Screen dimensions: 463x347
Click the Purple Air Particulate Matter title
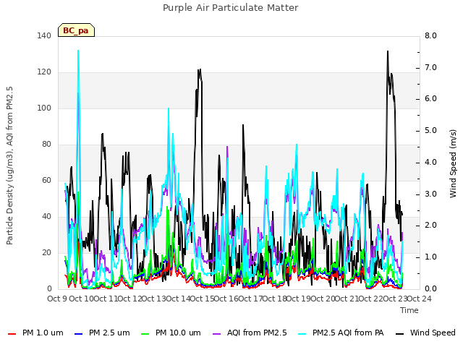pyautogui.click(x=231, y=8)
